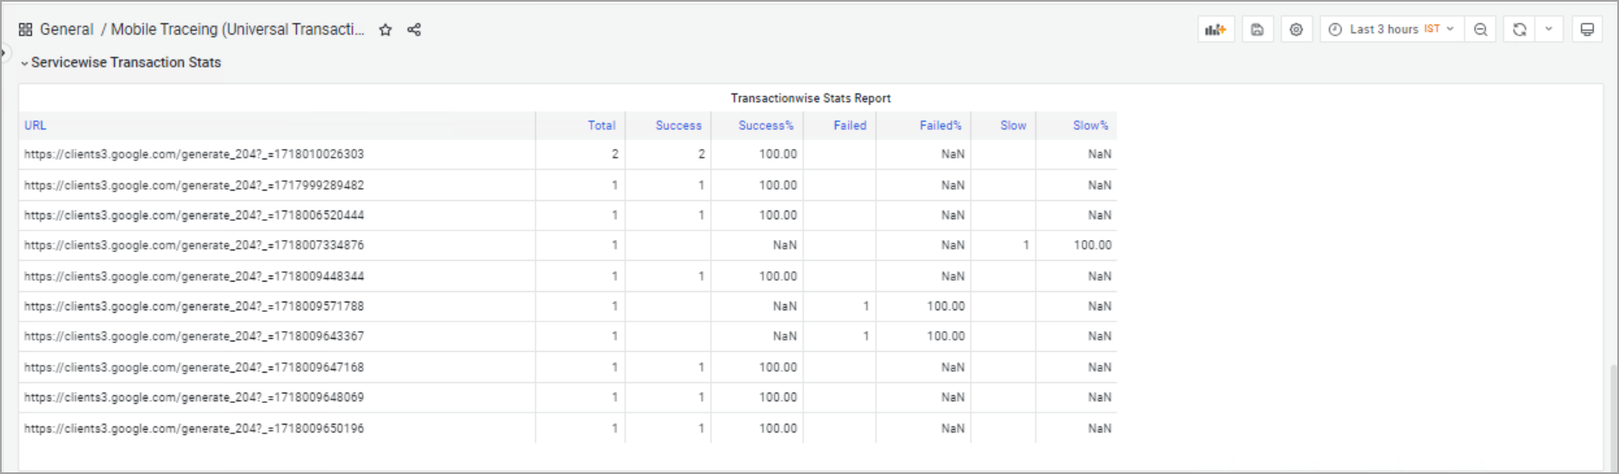This screenshot has height=474, width=1619.
Task: Switch to TV display mode icon
Action: click(1587, 29)
